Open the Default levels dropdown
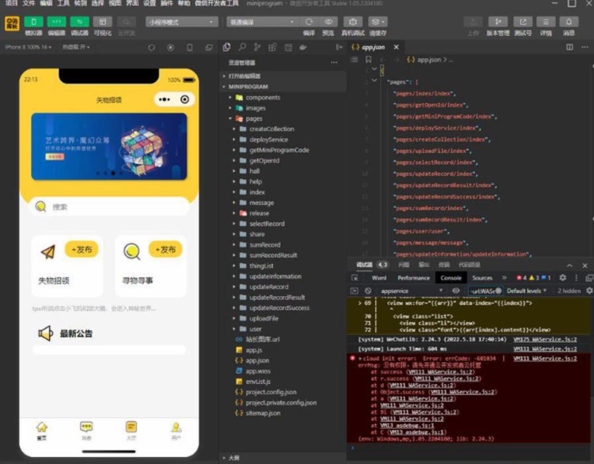Image resolution: width=594 pixels, height=464 pixels. click(x=527, y=291)
